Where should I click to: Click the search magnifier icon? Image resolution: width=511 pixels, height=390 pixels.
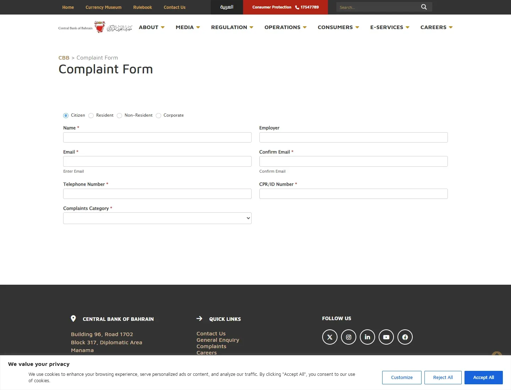coord(424,7)
